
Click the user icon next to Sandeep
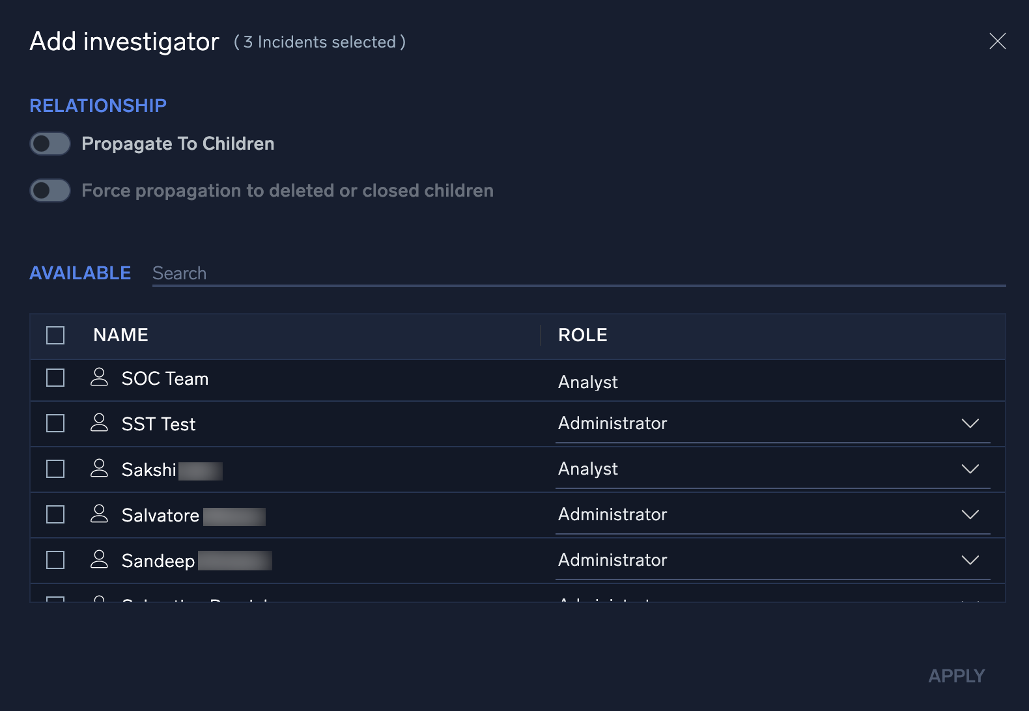[x=100, y=559]
